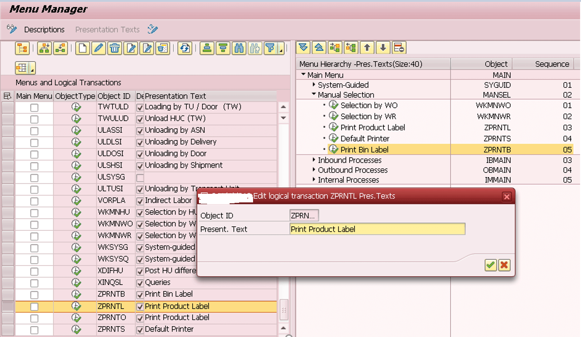The width and height of the screenshot is (581, 337).
Task: Click the Collapse All icon above the hierarchy
Action: [319, 47]
